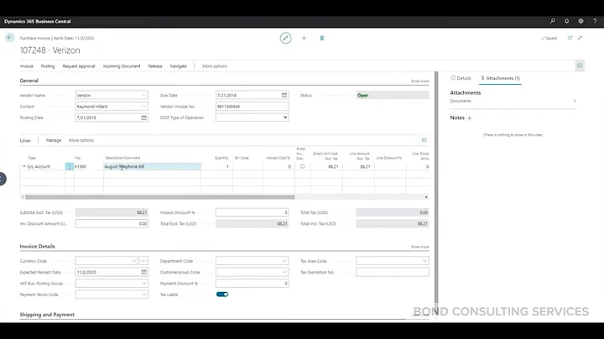Create new invoice with plus icon
This screenshot has width=604, height=339.
(304, 38)
